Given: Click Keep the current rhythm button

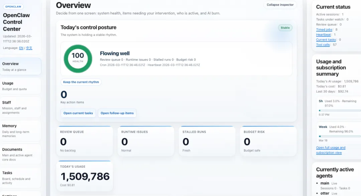Looking at the screenshot, I should tap(81, 82).
